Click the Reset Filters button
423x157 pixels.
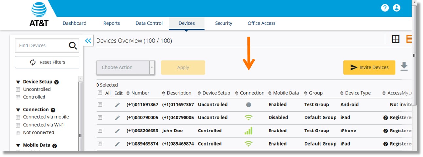pos(47,62)
